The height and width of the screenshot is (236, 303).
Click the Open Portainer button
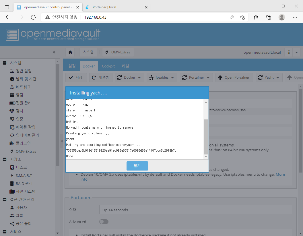tap(234, 78)
